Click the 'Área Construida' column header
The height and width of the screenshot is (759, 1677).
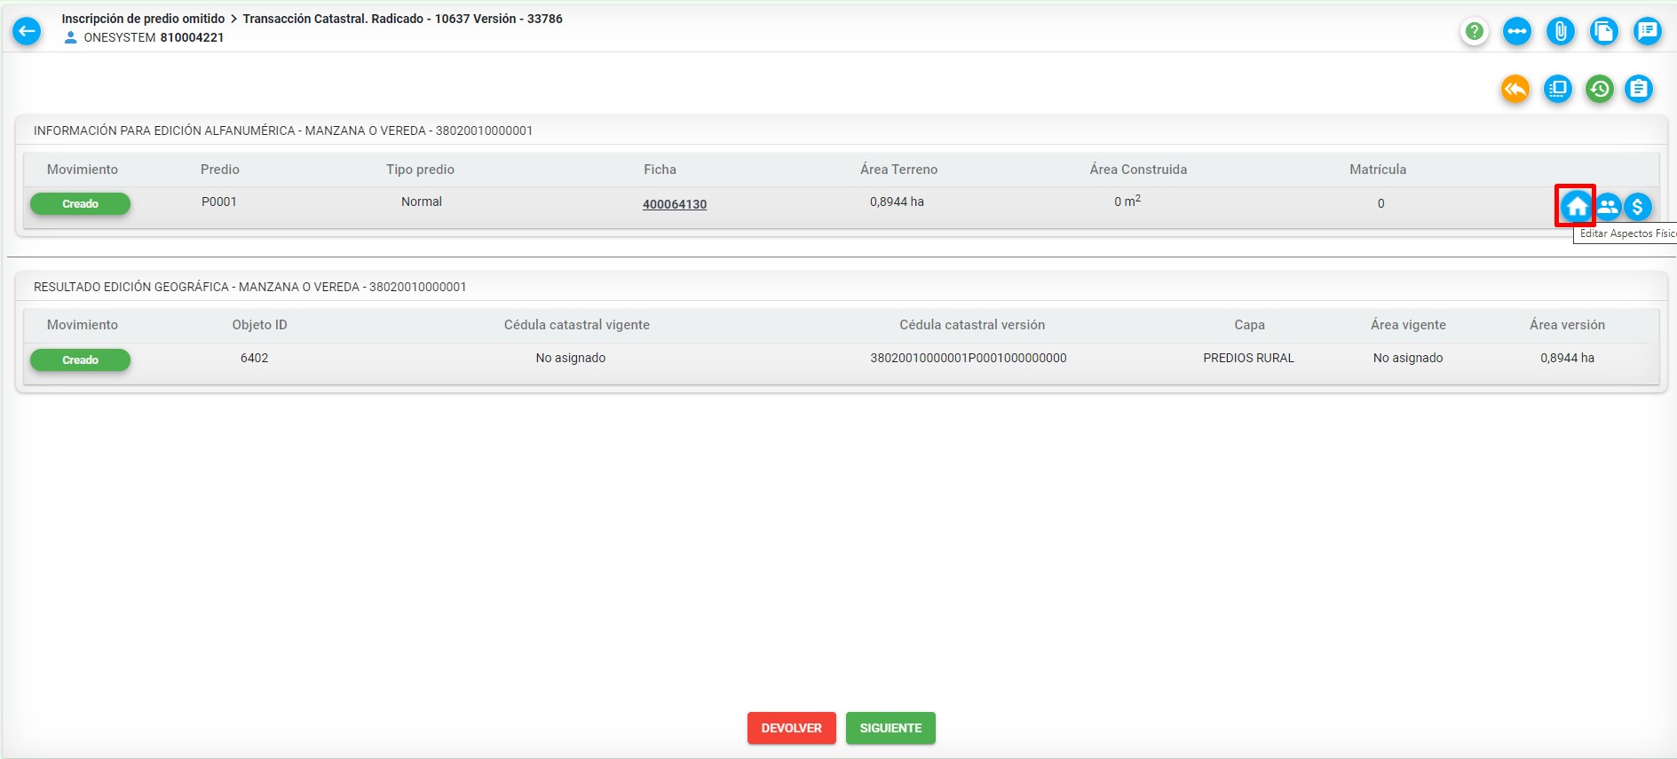tap(1138, 170)
